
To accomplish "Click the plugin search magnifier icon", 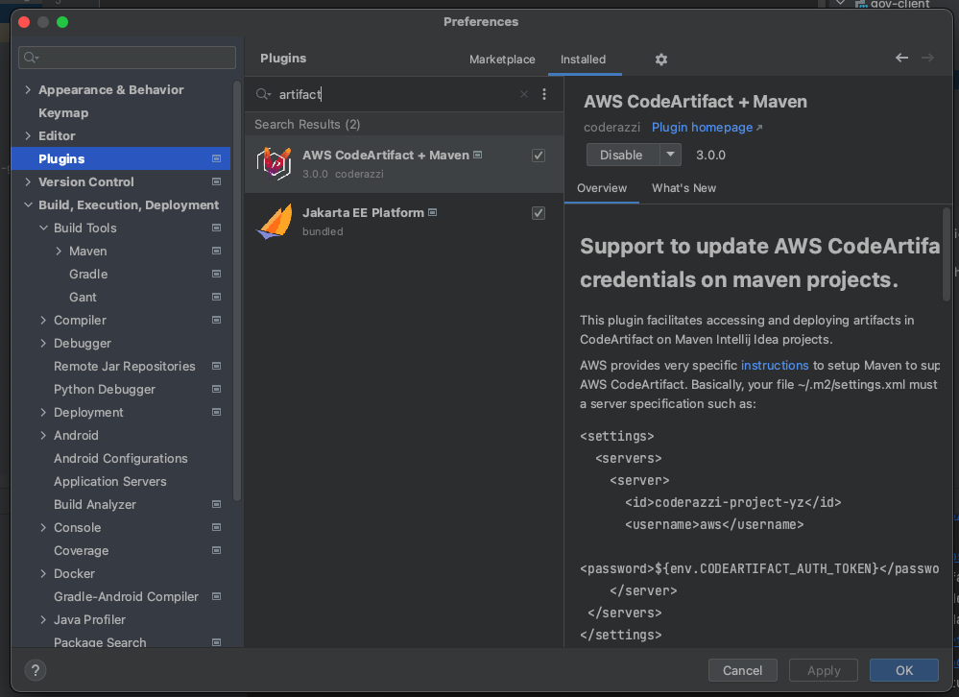I will (x=263, y=94).
